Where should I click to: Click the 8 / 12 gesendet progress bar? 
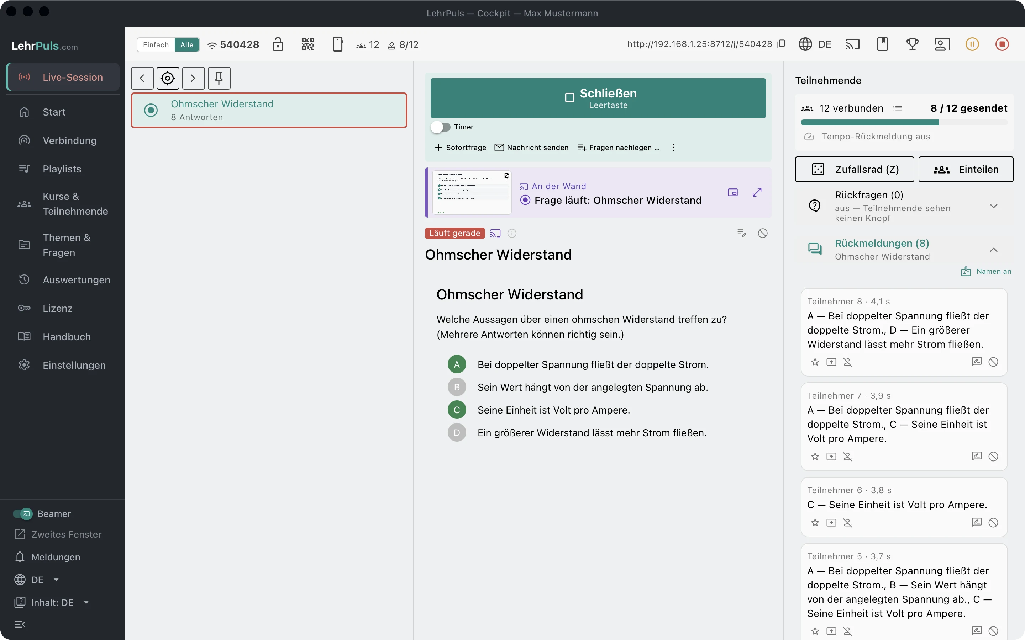pyautogui.click(x=904, y=123)
